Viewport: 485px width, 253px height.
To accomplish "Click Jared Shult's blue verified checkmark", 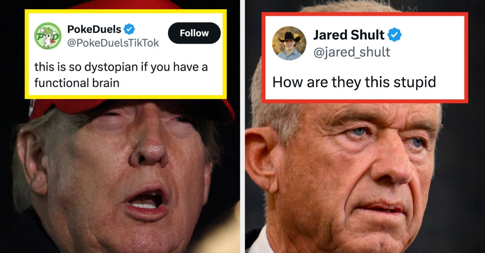I will click(x=395, y=35).
